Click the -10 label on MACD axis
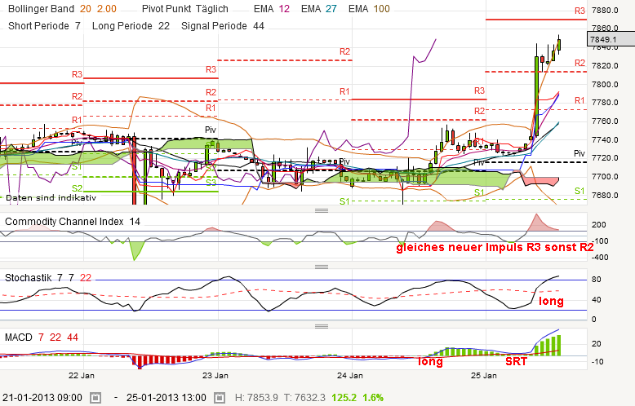This screenshot has height=406, width=635. coord(597,361)
